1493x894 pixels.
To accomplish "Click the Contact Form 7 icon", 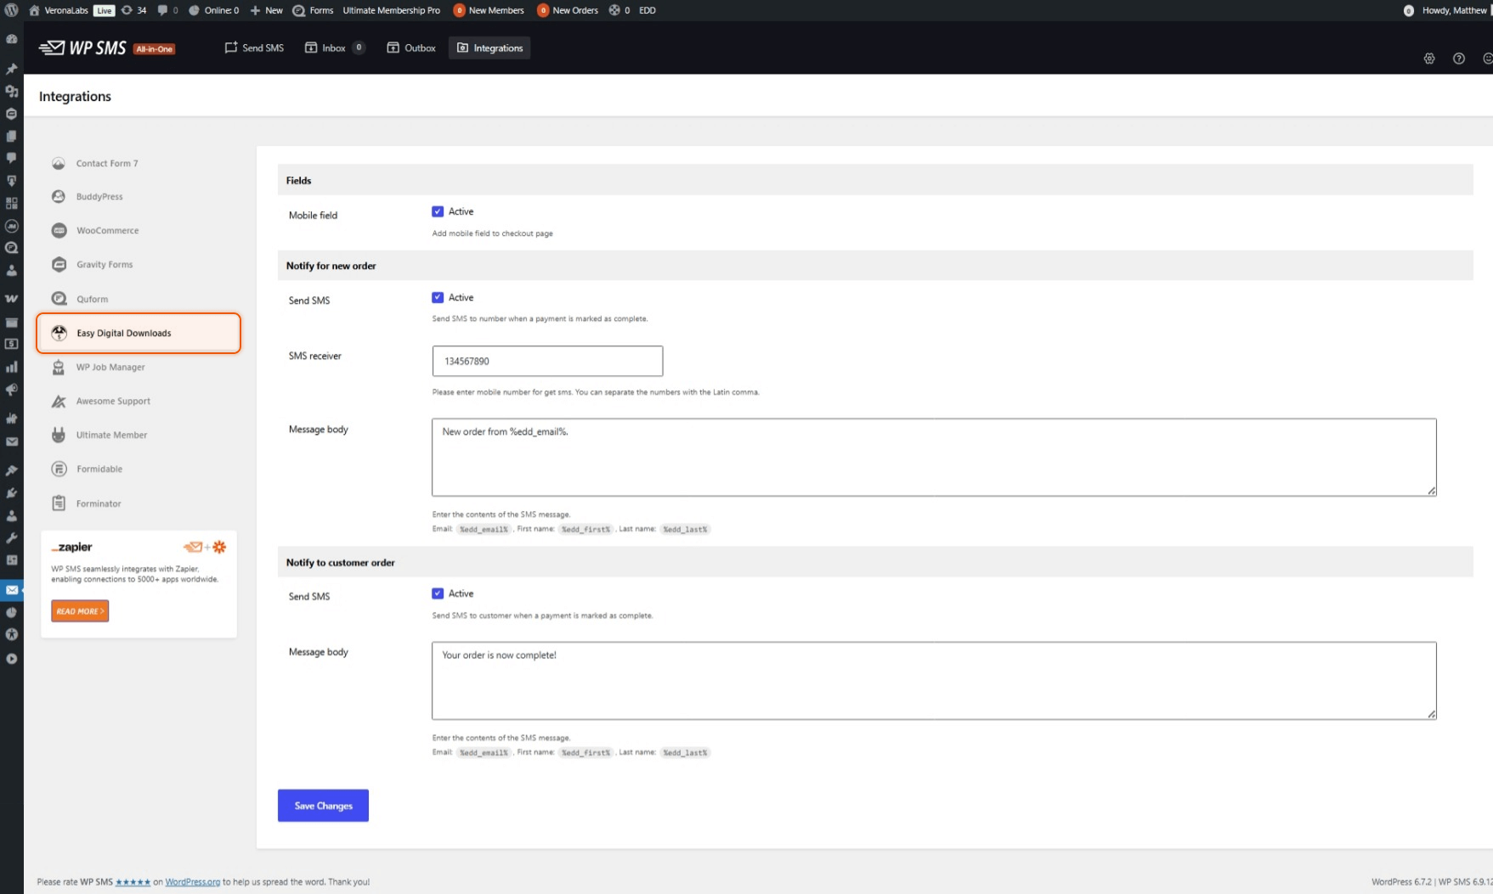I will pos(59,163).
